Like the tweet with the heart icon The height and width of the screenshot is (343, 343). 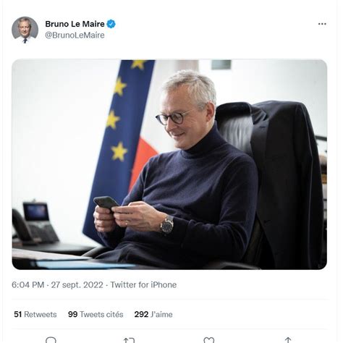click(208, 340)
